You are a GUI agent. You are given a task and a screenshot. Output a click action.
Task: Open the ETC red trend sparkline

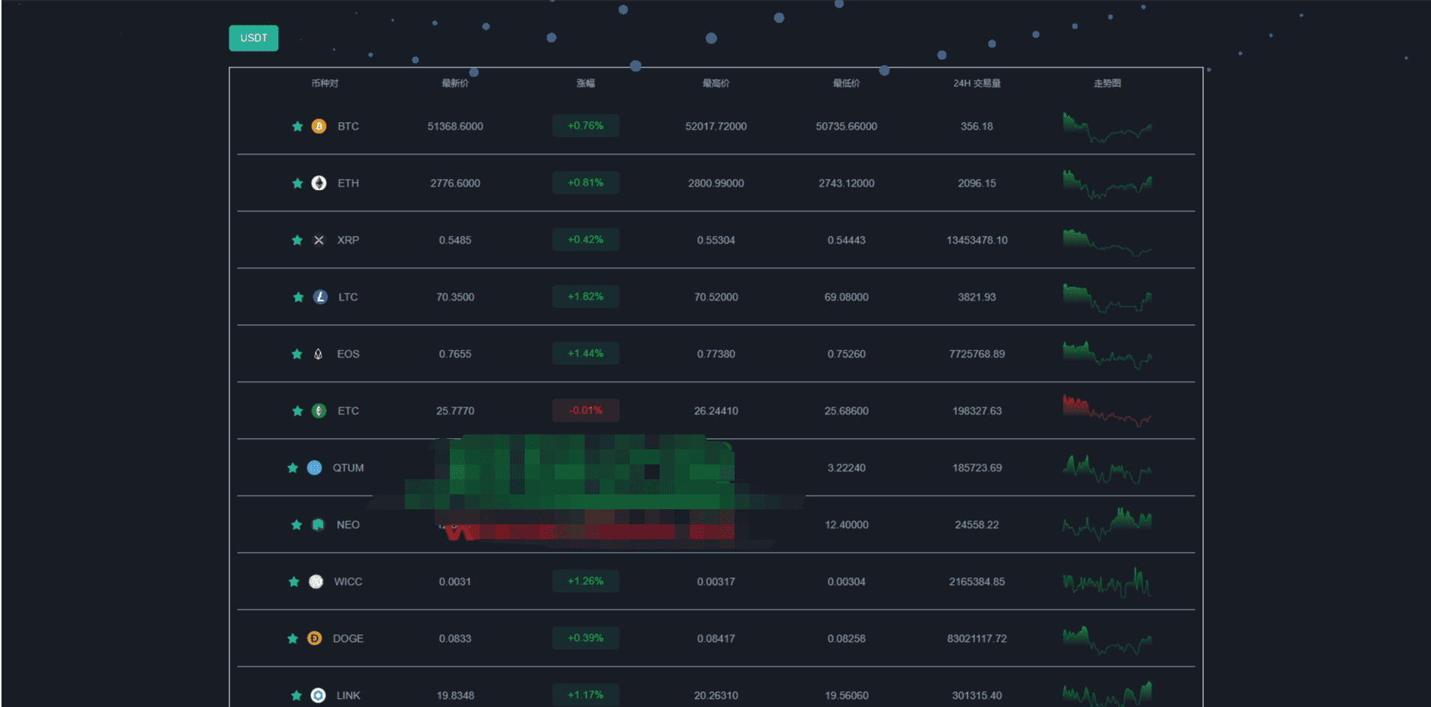1107,411
